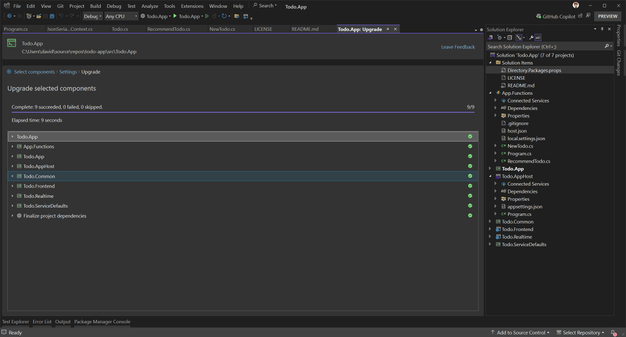Click the terminal project icon beside Todo.App path

tap(11, 43)
